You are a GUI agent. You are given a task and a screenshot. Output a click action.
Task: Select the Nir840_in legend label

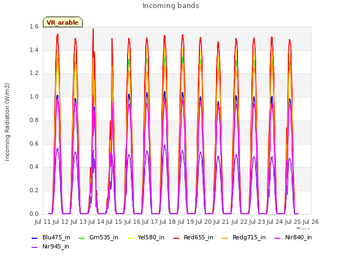299,238
